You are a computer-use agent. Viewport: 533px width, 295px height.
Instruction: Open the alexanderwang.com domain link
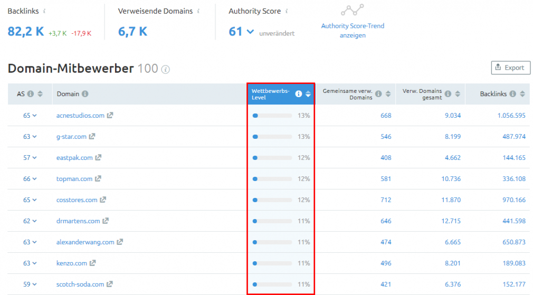tap(85, 242)
